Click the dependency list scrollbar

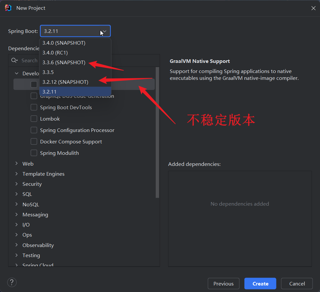click(157, 132)
